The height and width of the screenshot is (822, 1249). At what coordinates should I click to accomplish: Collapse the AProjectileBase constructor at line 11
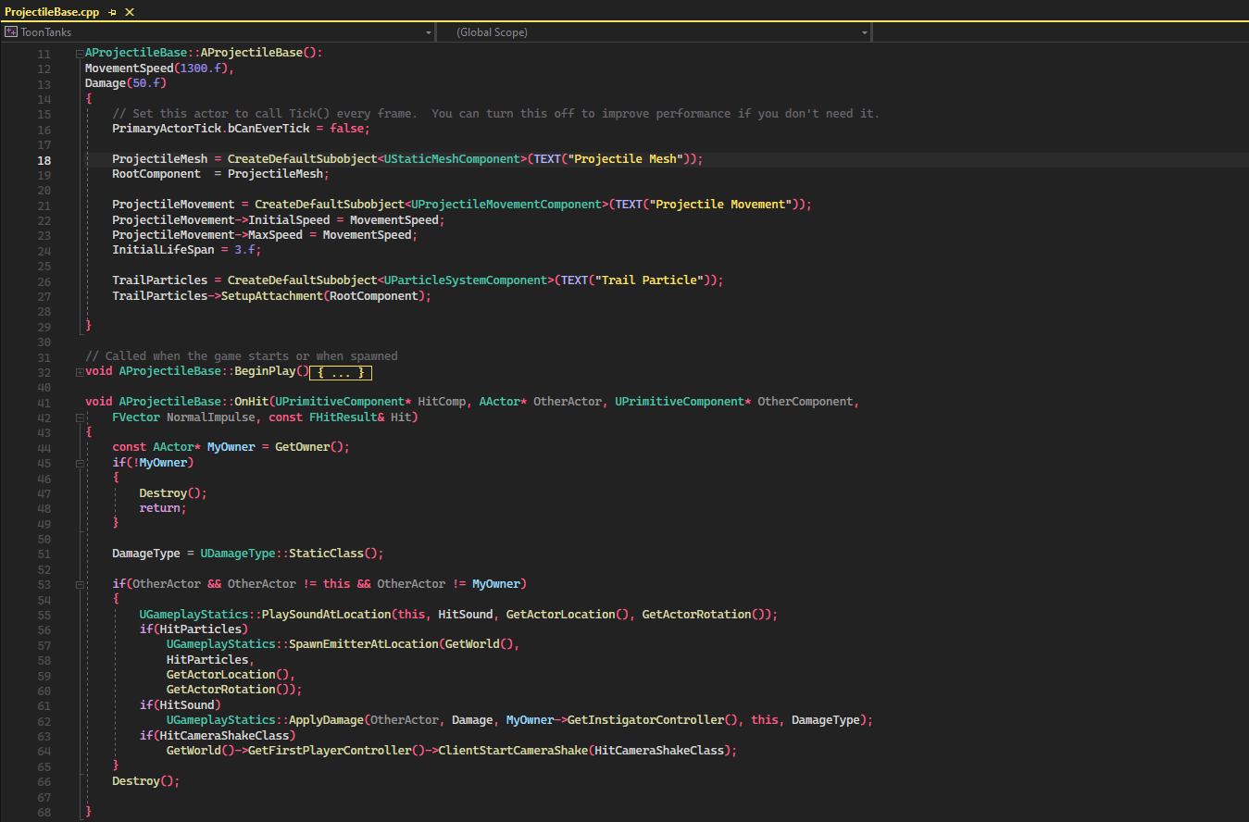coord(78,54)
